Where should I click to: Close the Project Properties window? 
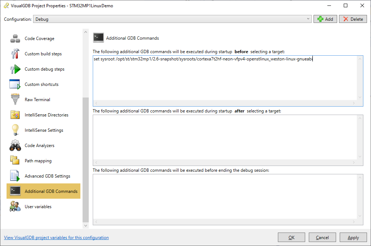(x=362, y=5)
